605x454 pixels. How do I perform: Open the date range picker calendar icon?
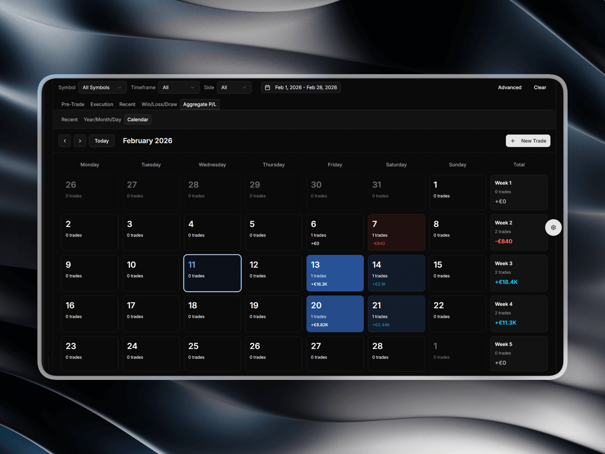268,87
